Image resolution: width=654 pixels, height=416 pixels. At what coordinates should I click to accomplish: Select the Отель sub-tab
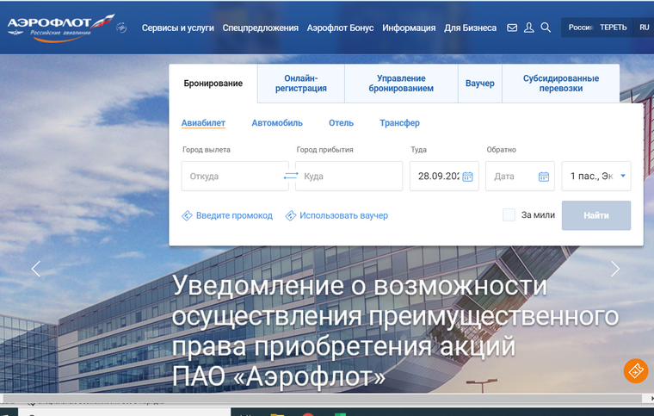[x=341, y=123]
